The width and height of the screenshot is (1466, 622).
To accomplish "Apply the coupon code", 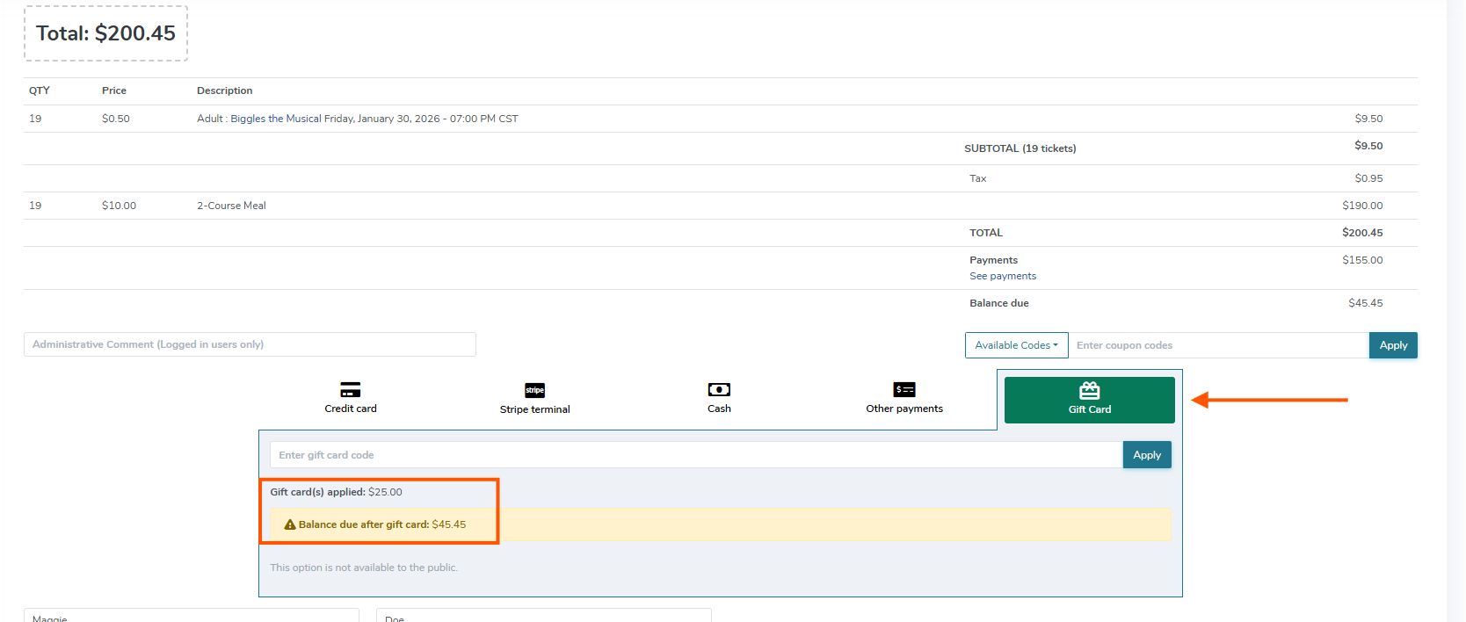I will tap(1393, 345).
